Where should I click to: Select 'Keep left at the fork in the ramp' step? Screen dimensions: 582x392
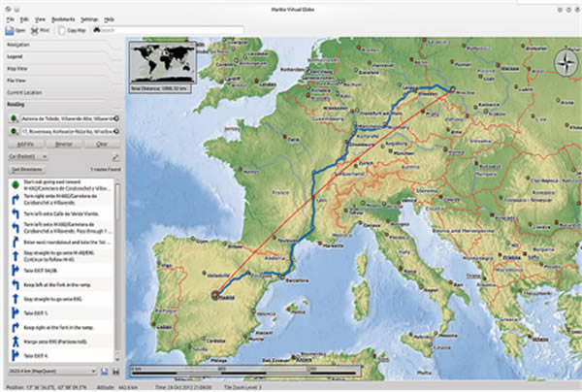(x=61, y=284)
